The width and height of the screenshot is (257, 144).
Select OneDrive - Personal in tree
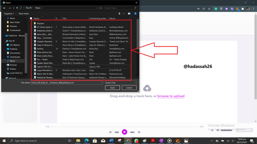coord(15,36)
